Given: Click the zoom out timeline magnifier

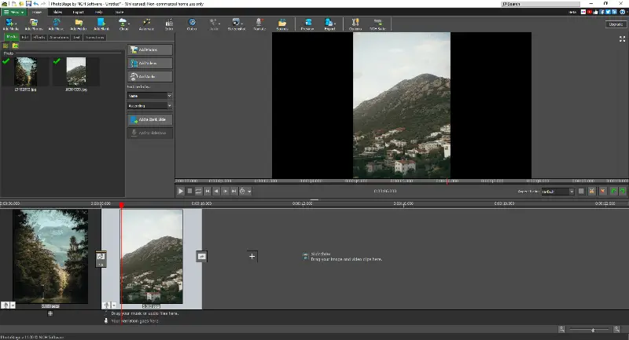Looking at the screenshot, I should pos(561,329).
